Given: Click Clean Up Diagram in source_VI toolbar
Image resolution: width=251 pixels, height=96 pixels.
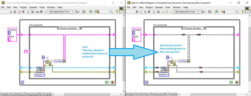Looking at the screenshot, I should (97, 12).
